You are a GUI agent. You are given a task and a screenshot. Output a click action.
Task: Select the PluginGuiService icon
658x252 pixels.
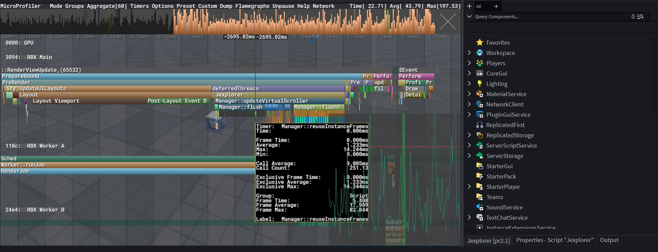[x=480, y=115]
